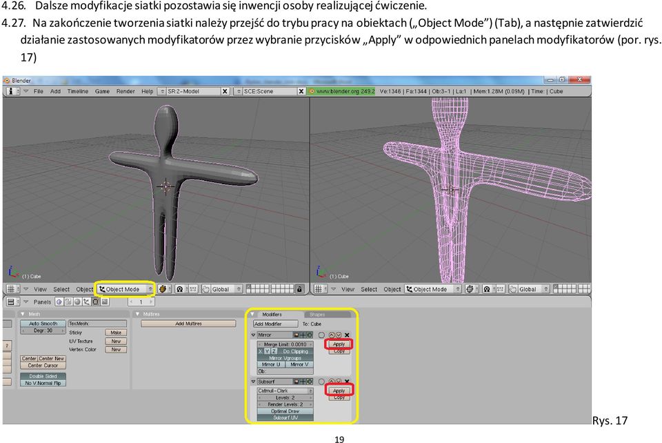Click the Center Cursor button
The height and width of the screenshot is (443, 662).
tap(43, 365)
